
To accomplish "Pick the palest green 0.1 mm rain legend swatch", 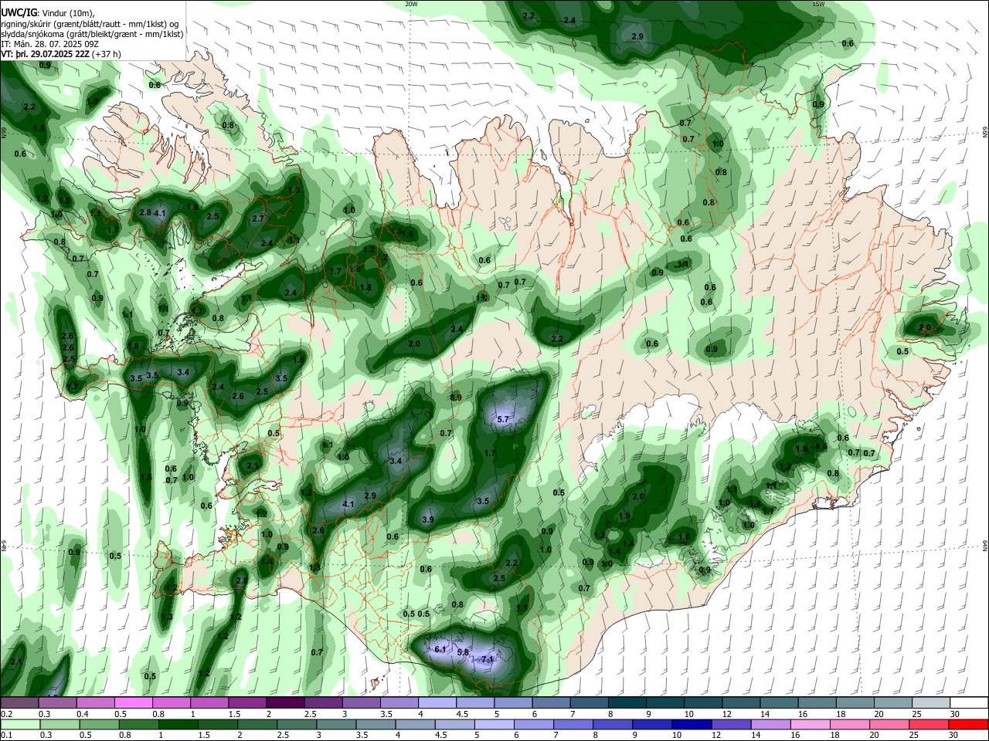I will (20, 724).
